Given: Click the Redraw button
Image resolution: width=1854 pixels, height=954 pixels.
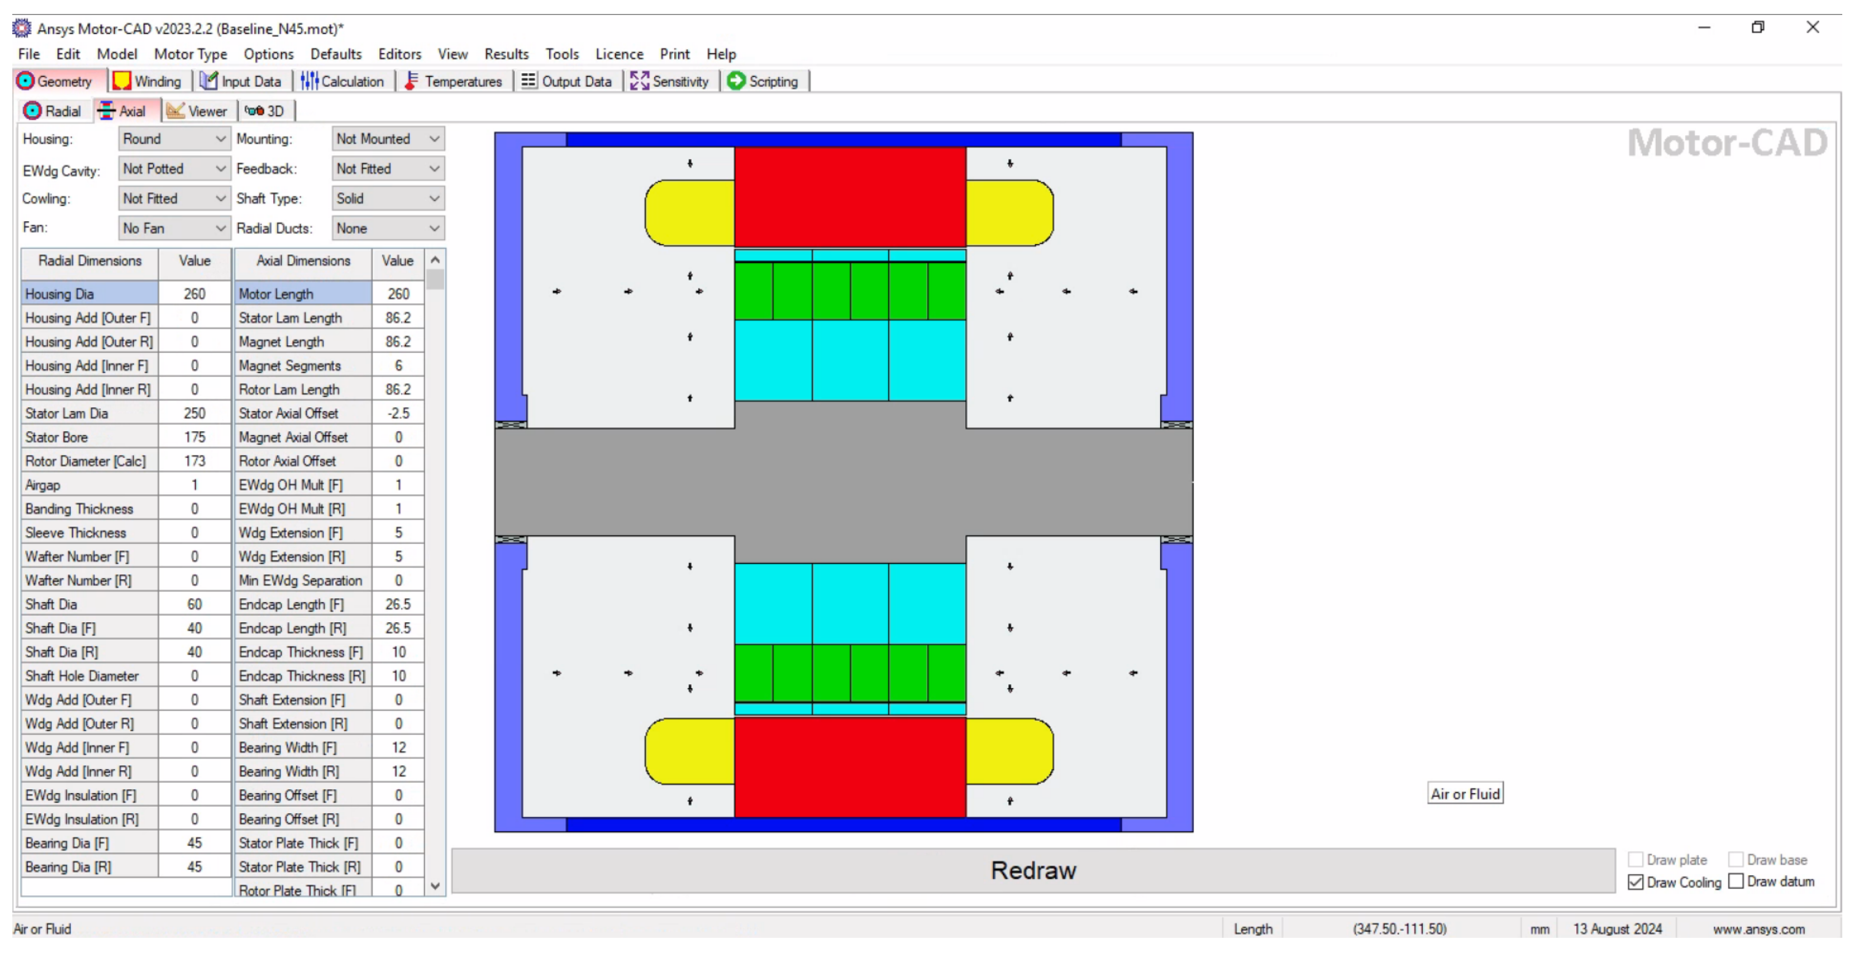Looking at the screenshot, I should pyautogui.click(x=1033, y=870).
